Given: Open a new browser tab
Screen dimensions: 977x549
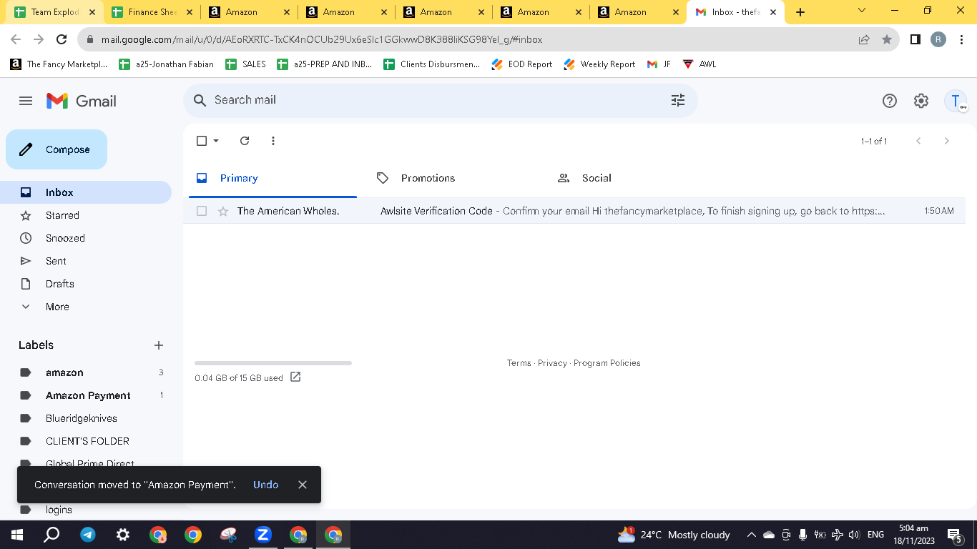Looking at the screenshot, I should click(x=800, y=12).
